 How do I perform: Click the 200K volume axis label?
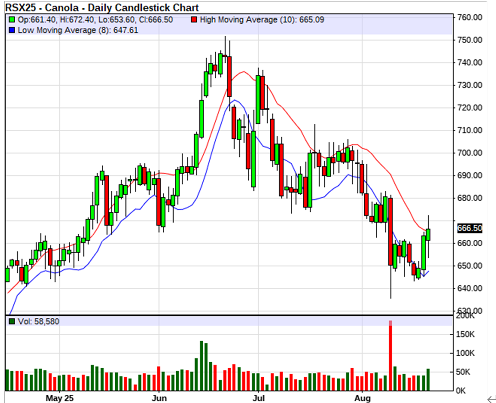pyautogui.click(x=466, y=316)
